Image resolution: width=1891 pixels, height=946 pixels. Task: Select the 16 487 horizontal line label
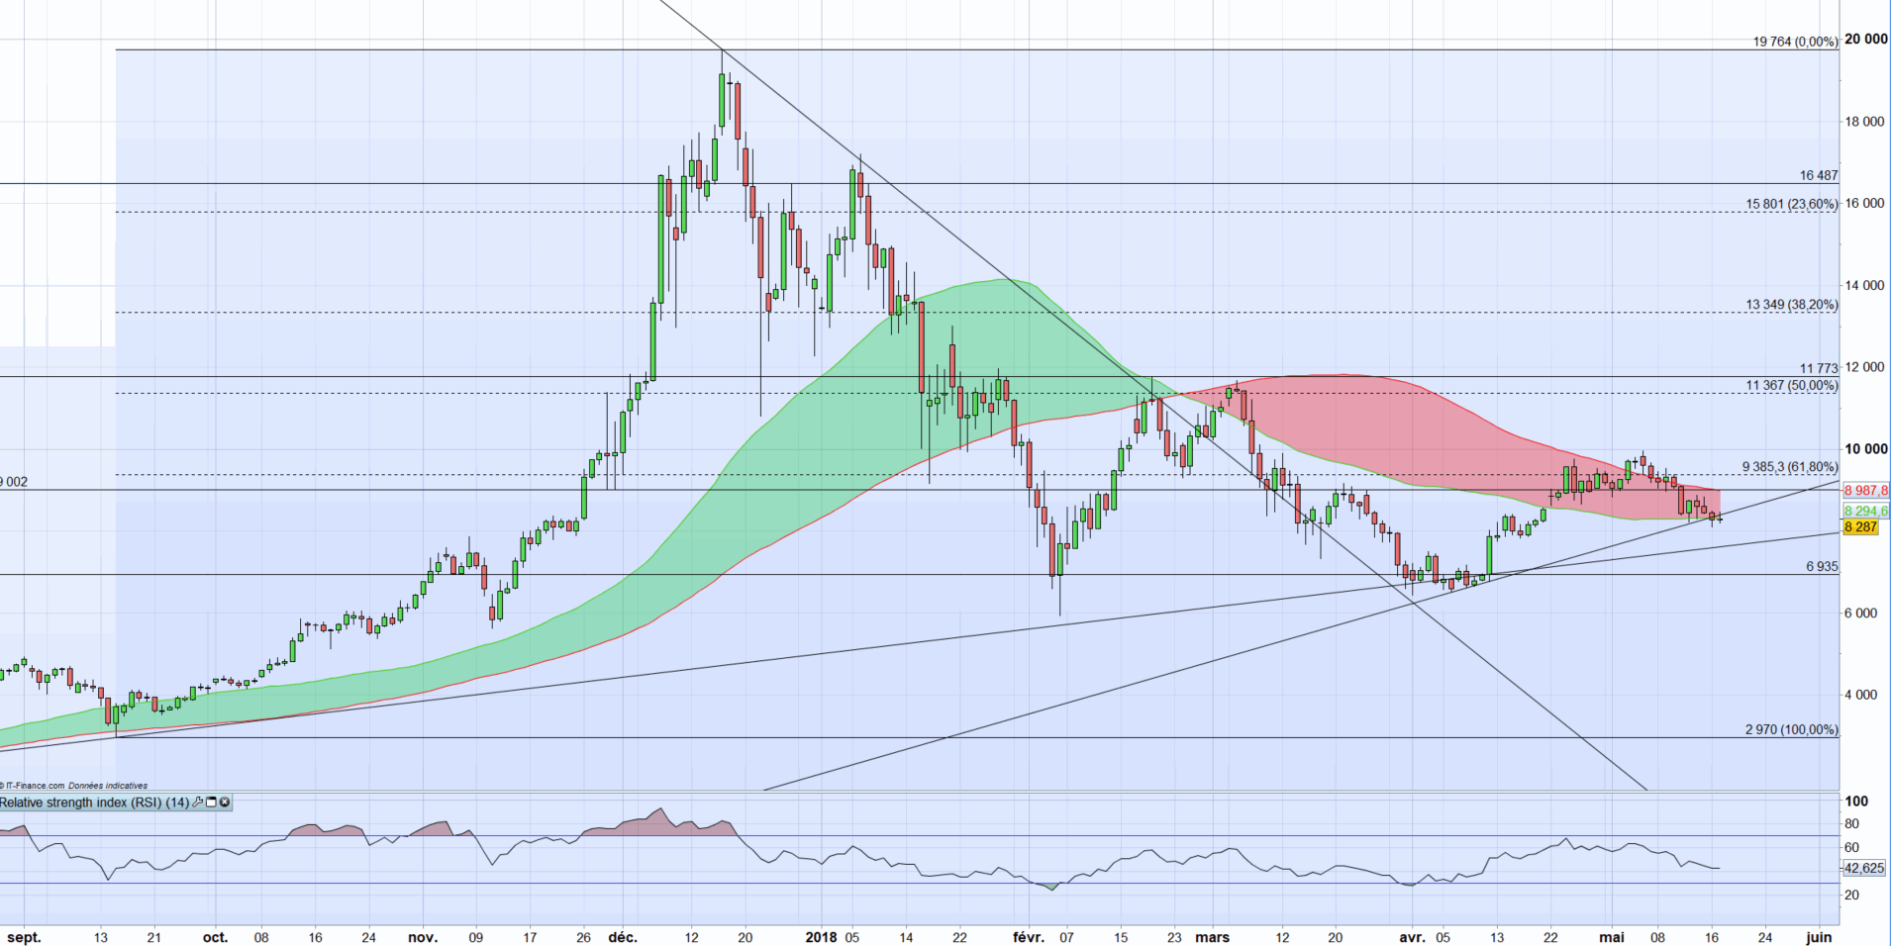pos(1819,175)
